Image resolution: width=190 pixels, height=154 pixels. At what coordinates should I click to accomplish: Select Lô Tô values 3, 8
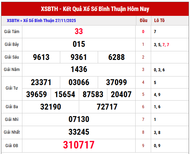[x=157, y=133]
